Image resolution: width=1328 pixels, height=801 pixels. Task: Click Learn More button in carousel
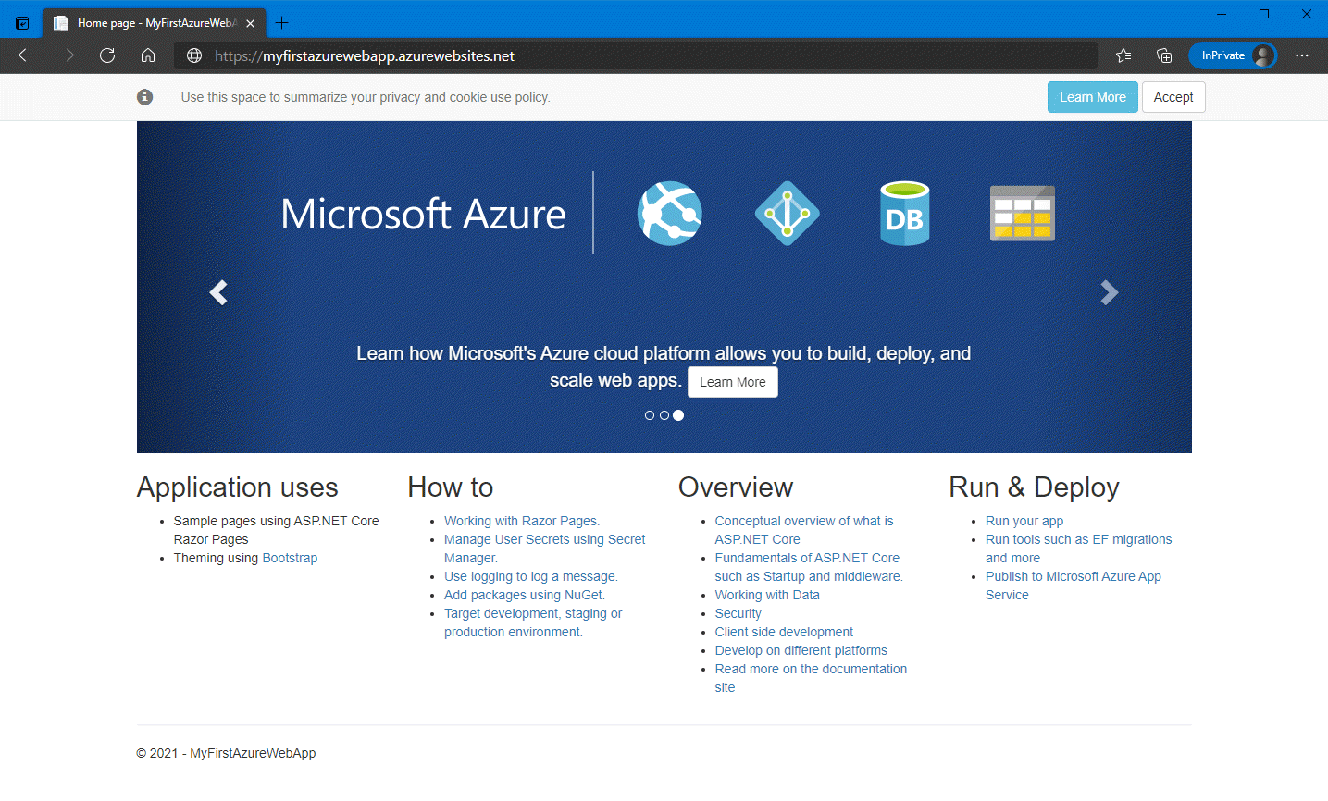point(733,382)
